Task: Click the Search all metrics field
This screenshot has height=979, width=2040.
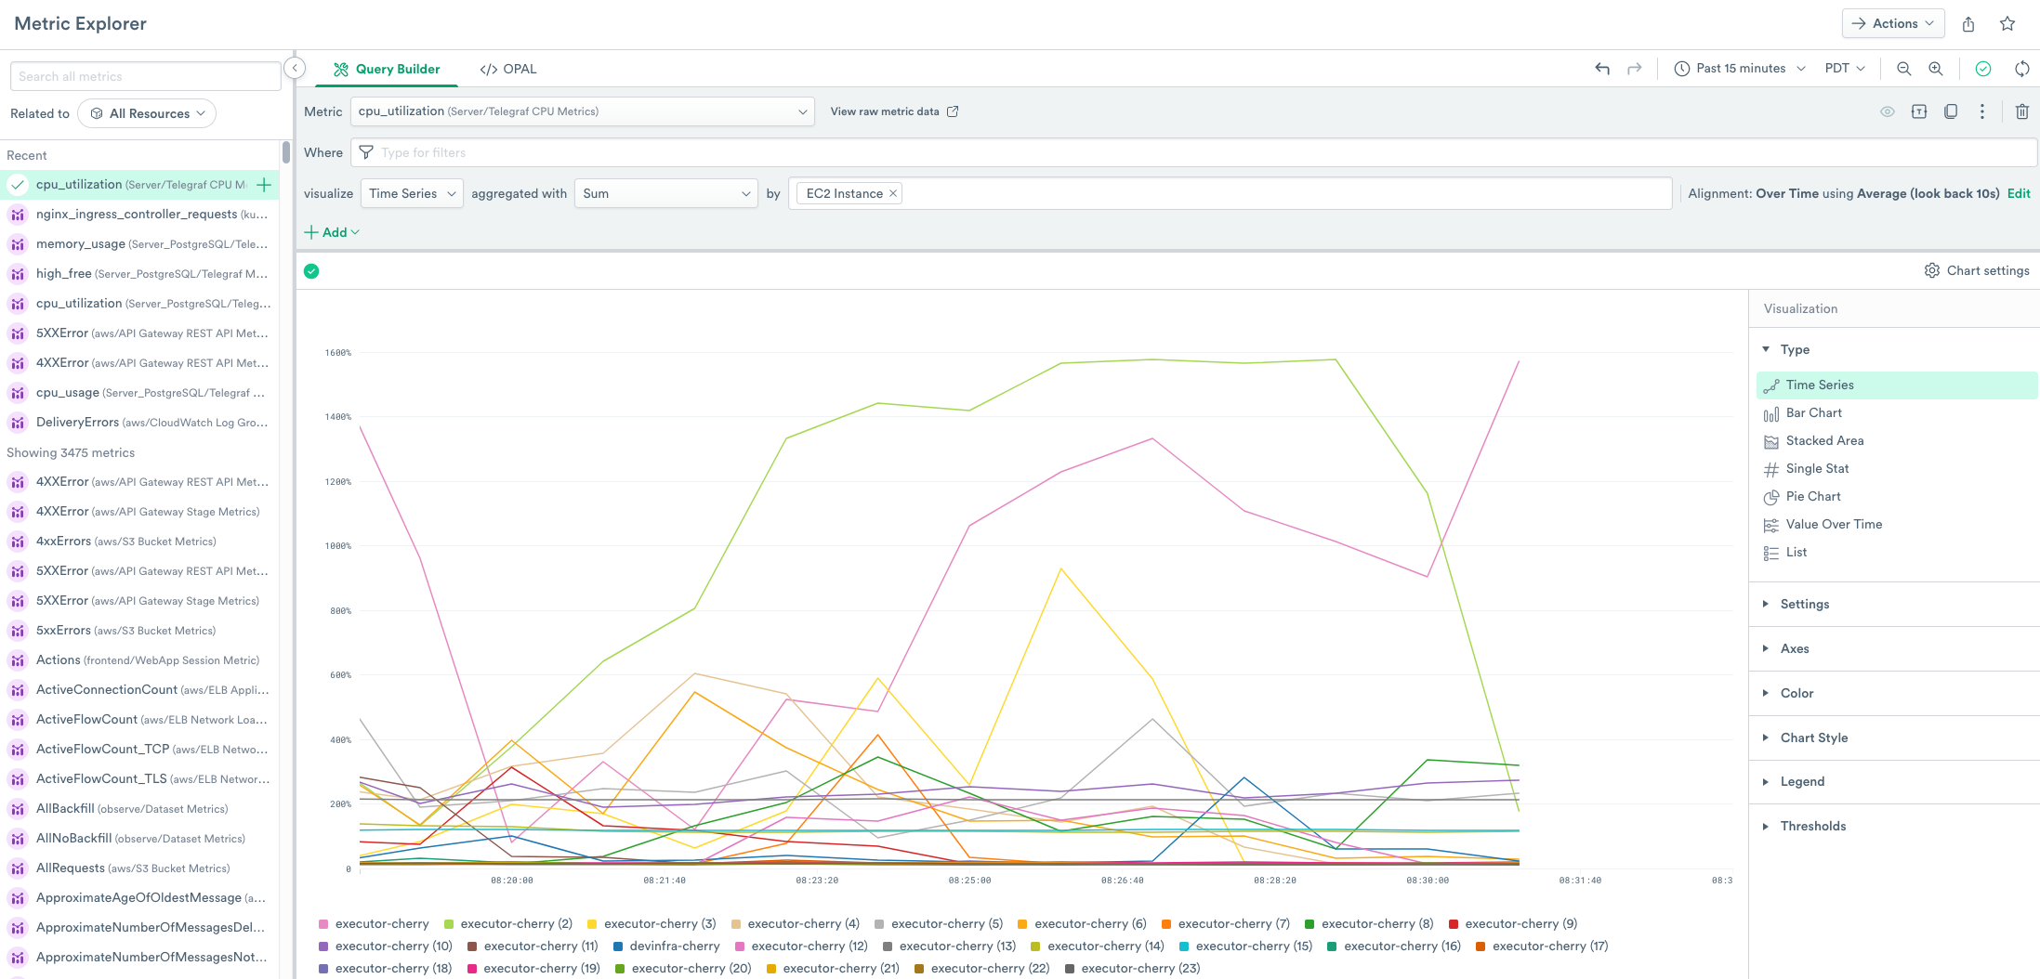Action: tap(146, 76)
